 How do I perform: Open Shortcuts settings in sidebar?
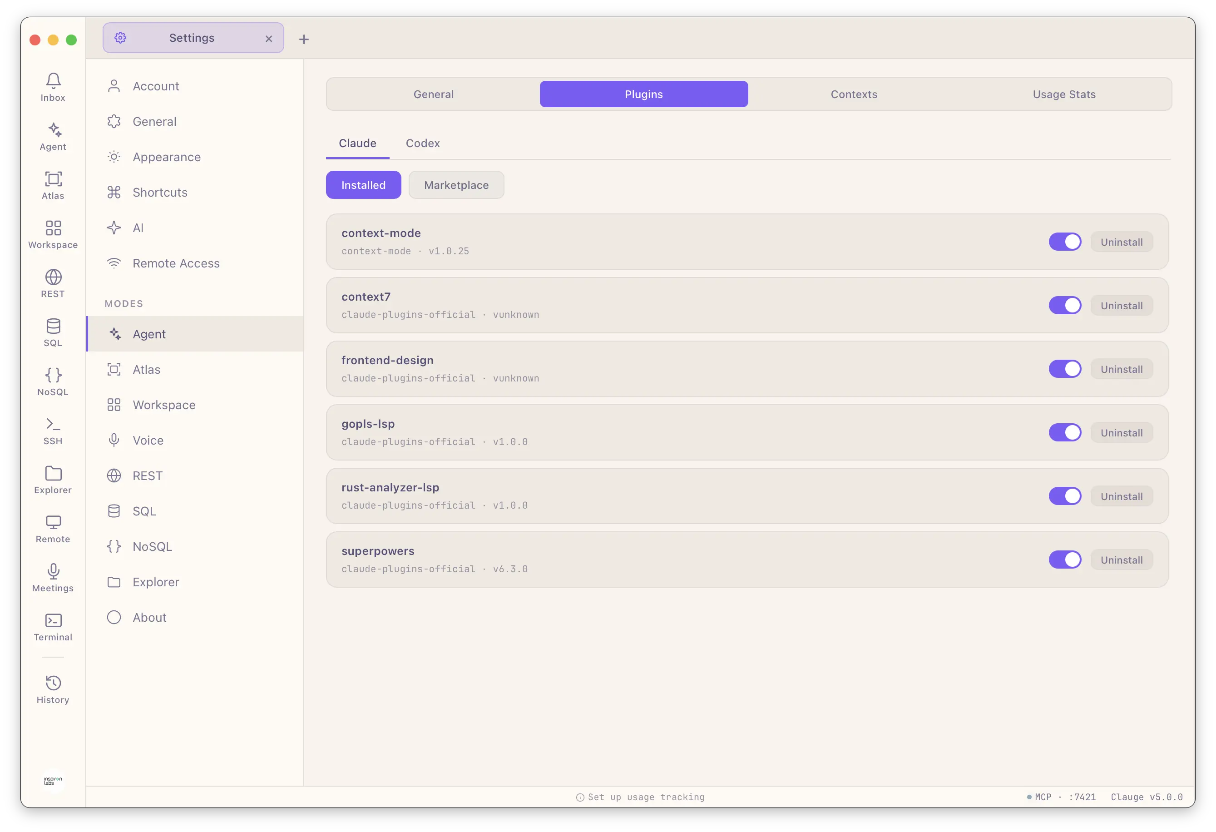tap(195, 192)
